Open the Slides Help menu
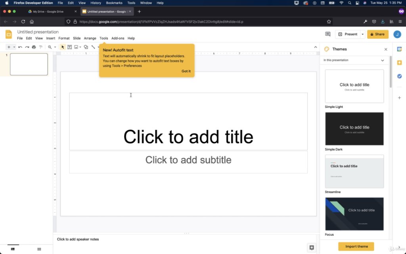 131,38
